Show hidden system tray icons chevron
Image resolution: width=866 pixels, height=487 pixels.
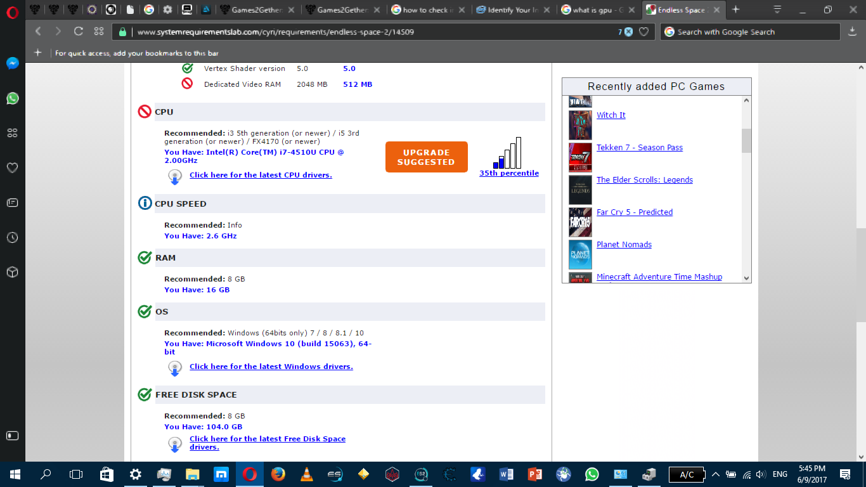tap(716, 474)
